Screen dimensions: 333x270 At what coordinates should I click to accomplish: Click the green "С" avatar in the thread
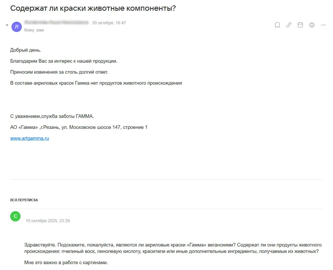point(15,216)
